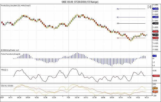
Task: Select the R2 pivot level label
Action: point(118,9)
